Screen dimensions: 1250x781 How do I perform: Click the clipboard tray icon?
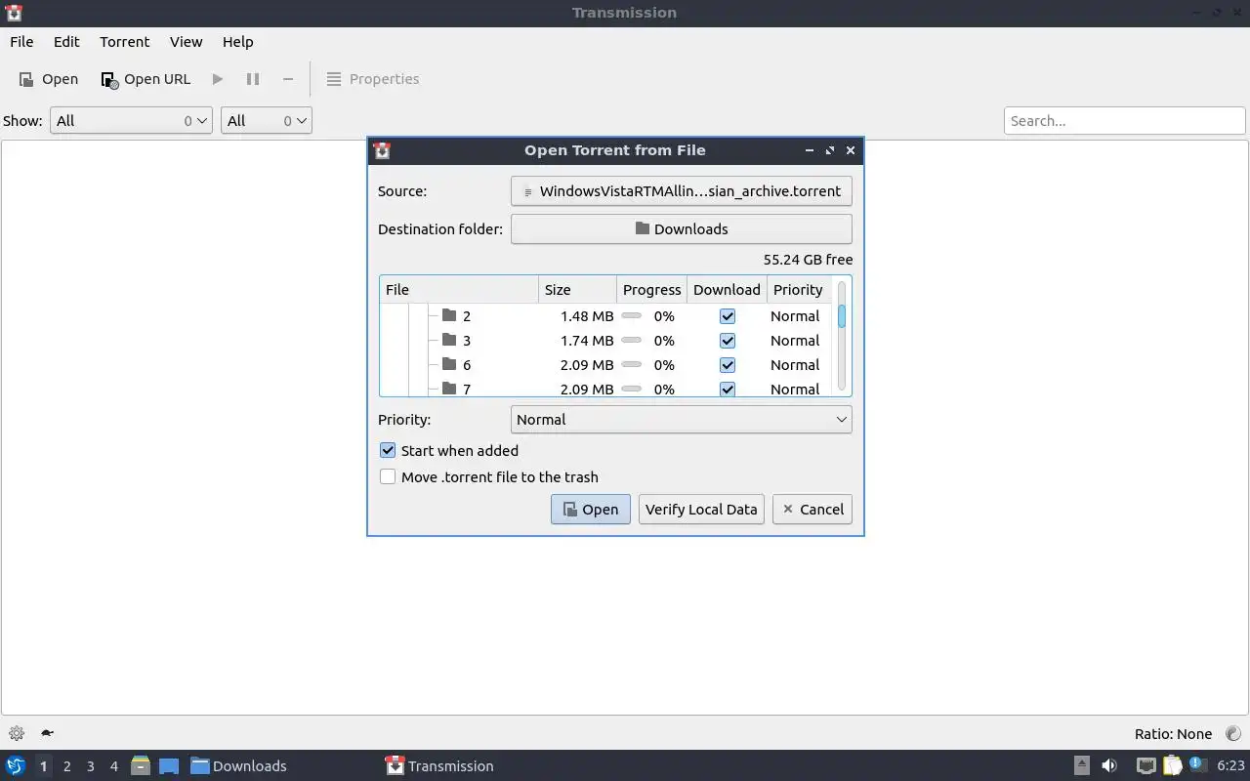[x=1172, y=766]
